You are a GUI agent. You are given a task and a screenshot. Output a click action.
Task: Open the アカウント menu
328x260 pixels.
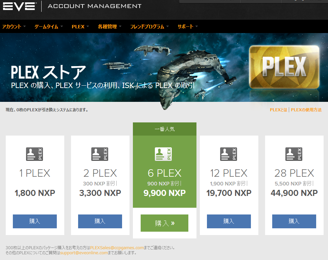14,27
